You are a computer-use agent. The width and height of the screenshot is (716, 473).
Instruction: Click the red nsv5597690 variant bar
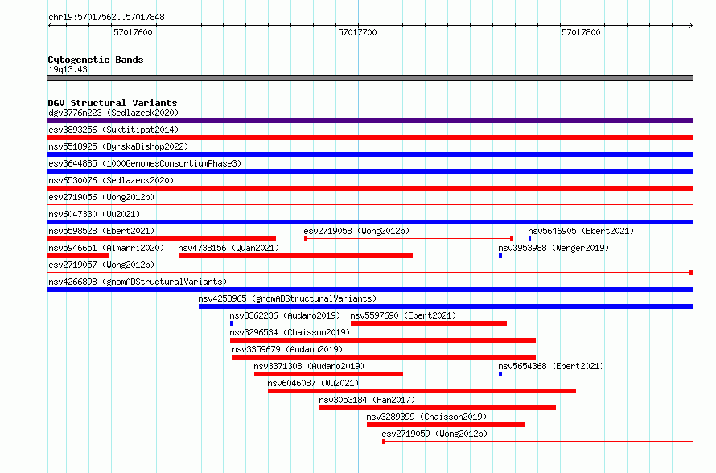(x=429, y=323)
